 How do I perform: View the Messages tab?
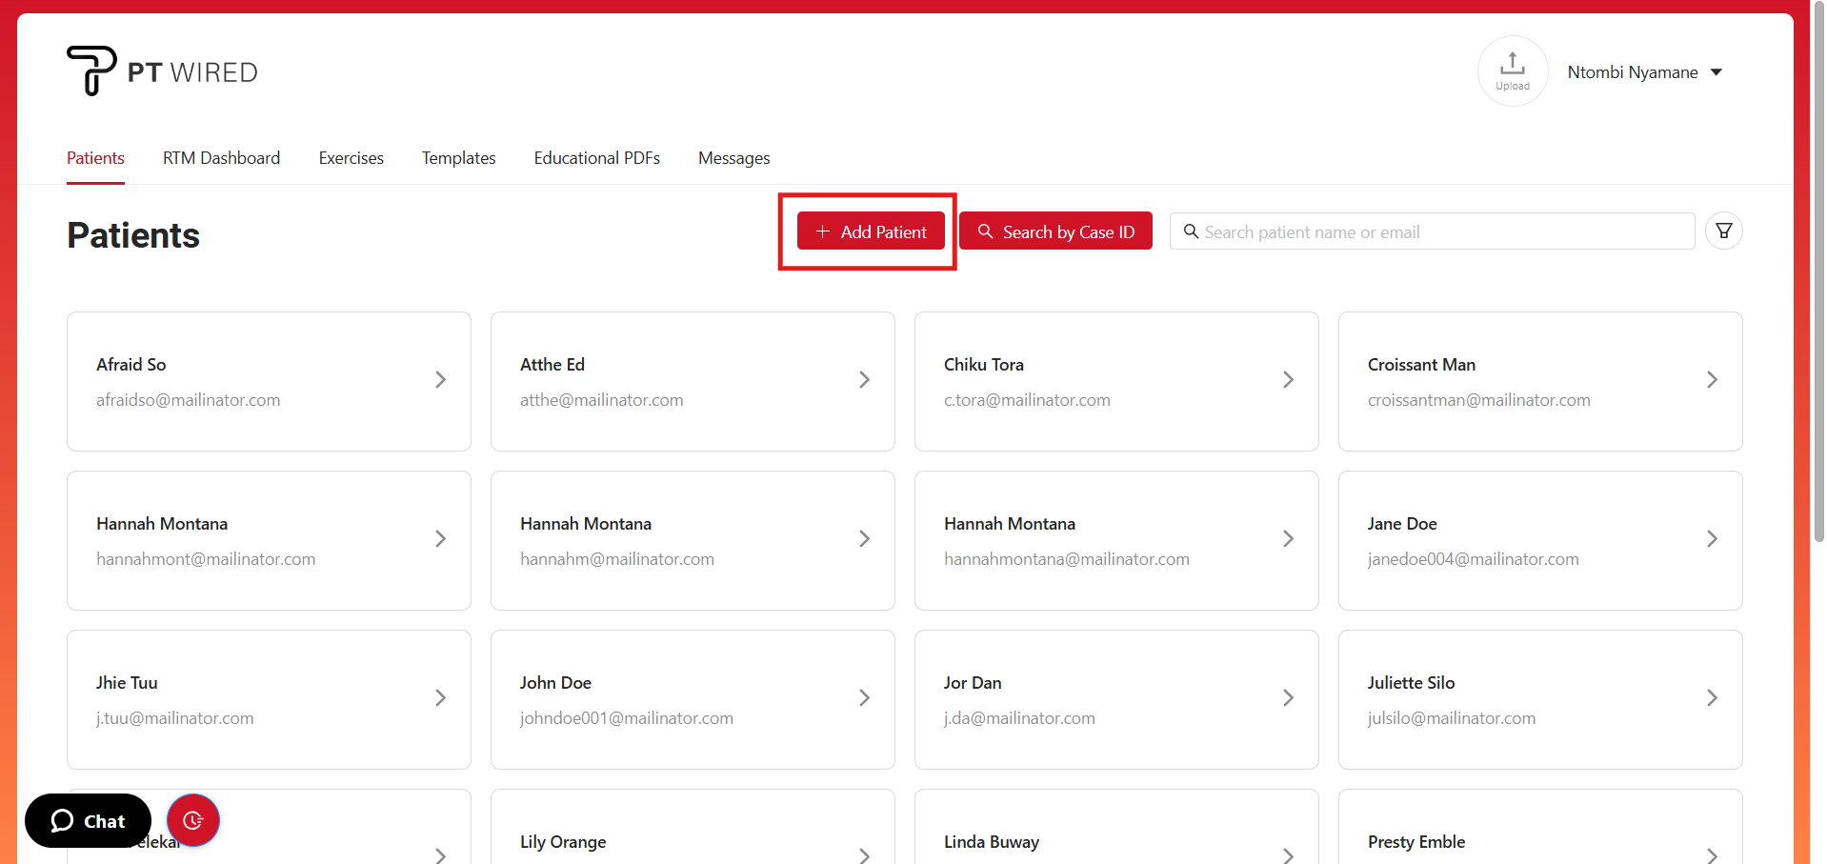click(x=734, y=158)
